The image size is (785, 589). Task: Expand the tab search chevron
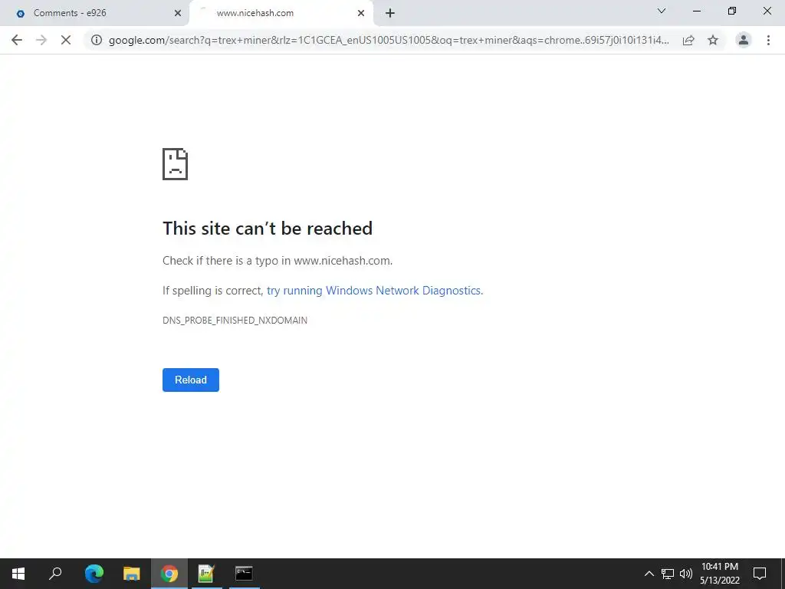click(x=662, y=11)
